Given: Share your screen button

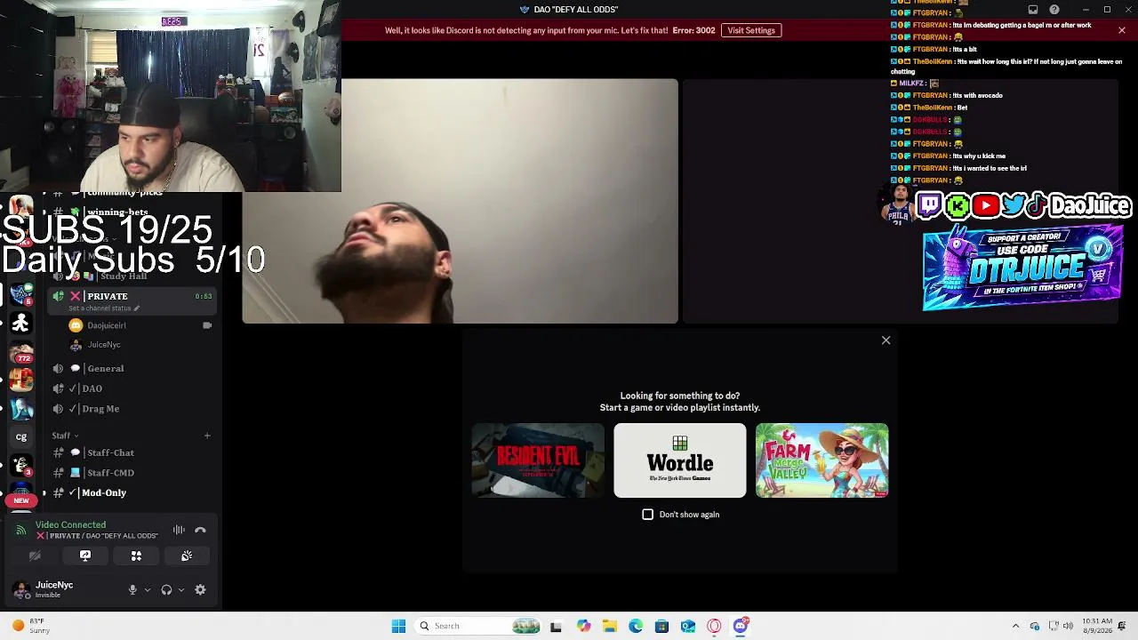Looking at the screenshot, I should tap(85, 556).
